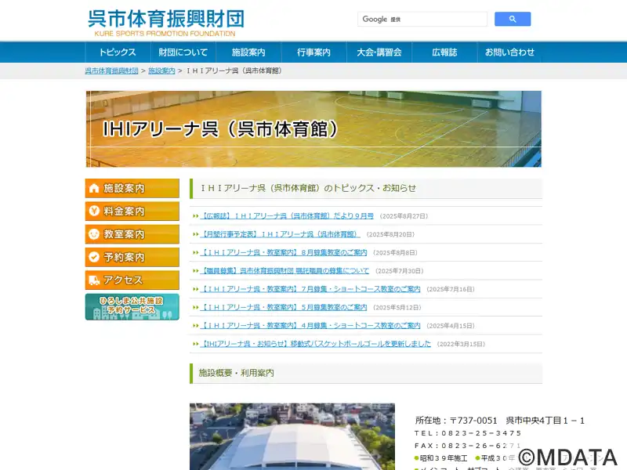Open the 呉市体育振興財団 logo homepage link
Screen dimensions: 627x470
(165, 23)
